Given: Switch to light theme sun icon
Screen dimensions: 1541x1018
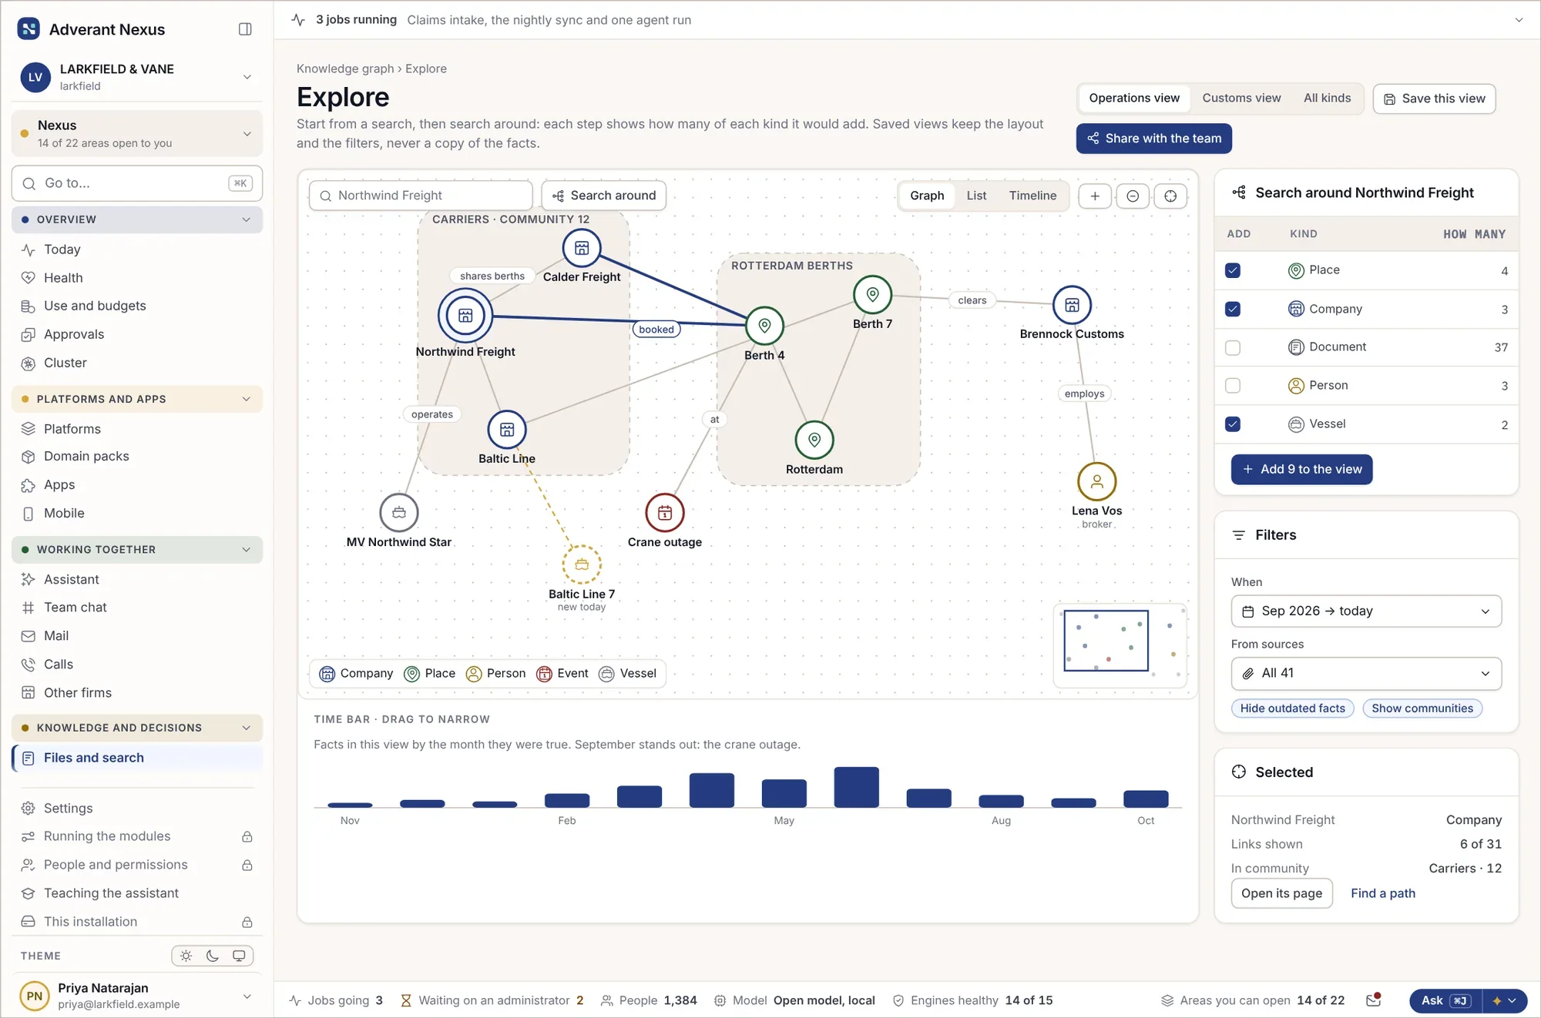Looking at the screenshot, I should [x=186, y=956].
